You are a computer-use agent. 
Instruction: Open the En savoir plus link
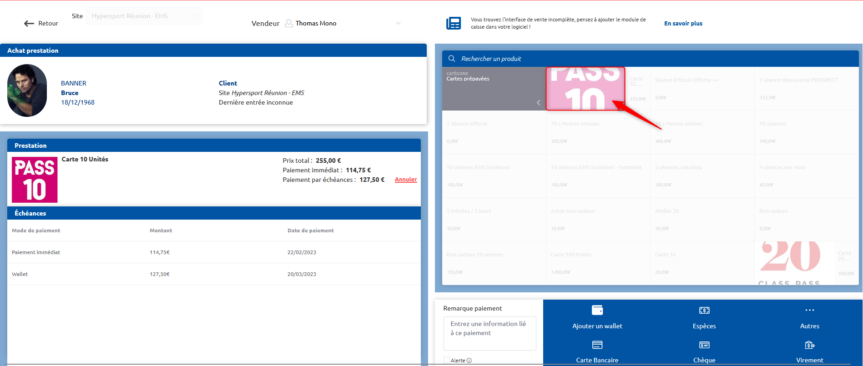[683, 23]
